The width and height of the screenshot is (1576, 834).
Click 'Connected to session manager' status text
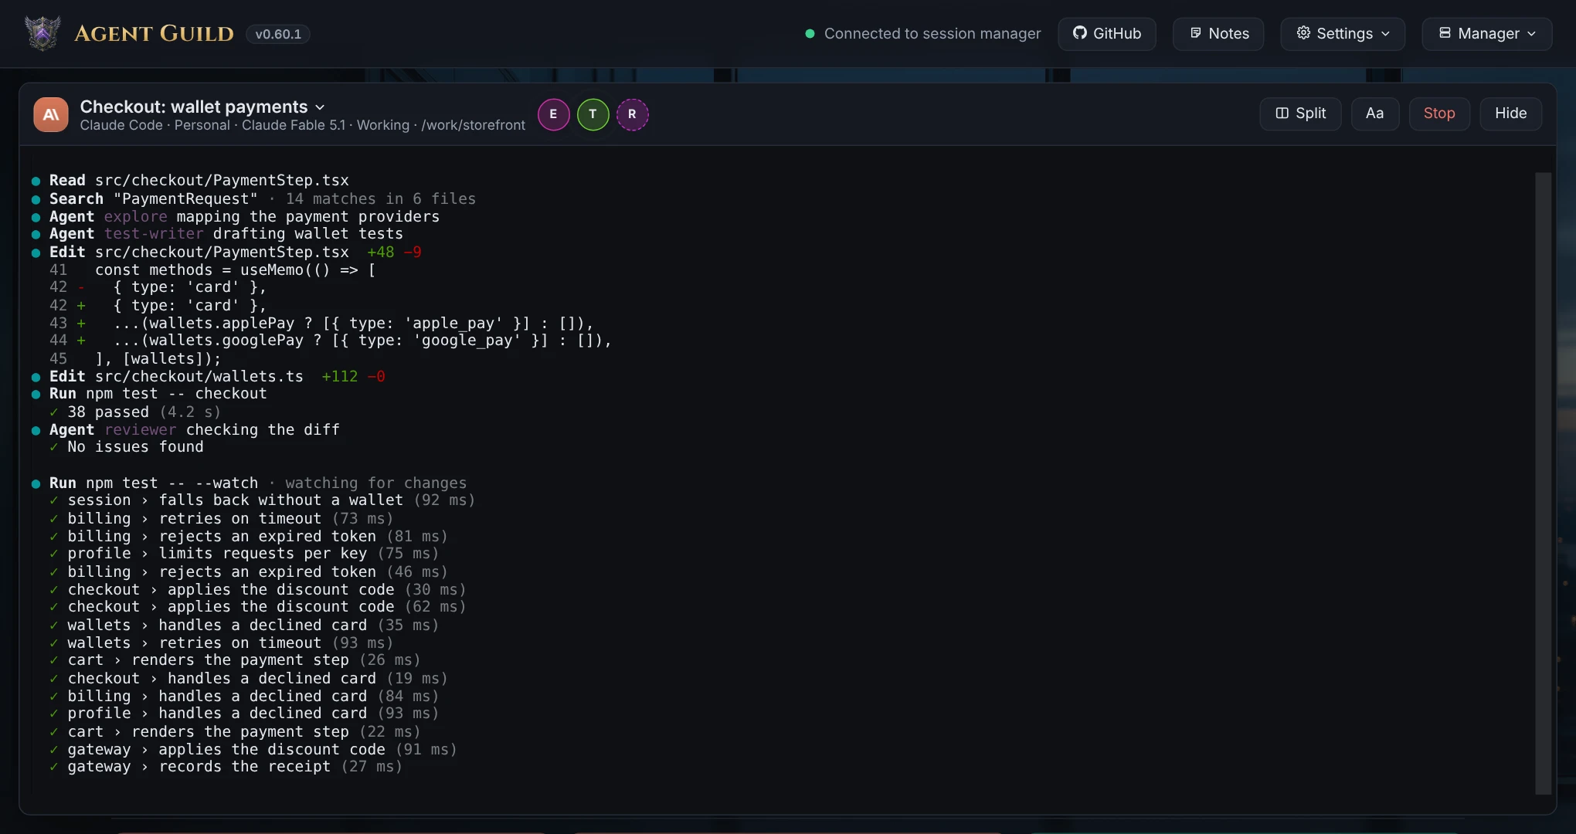point(932,34)
